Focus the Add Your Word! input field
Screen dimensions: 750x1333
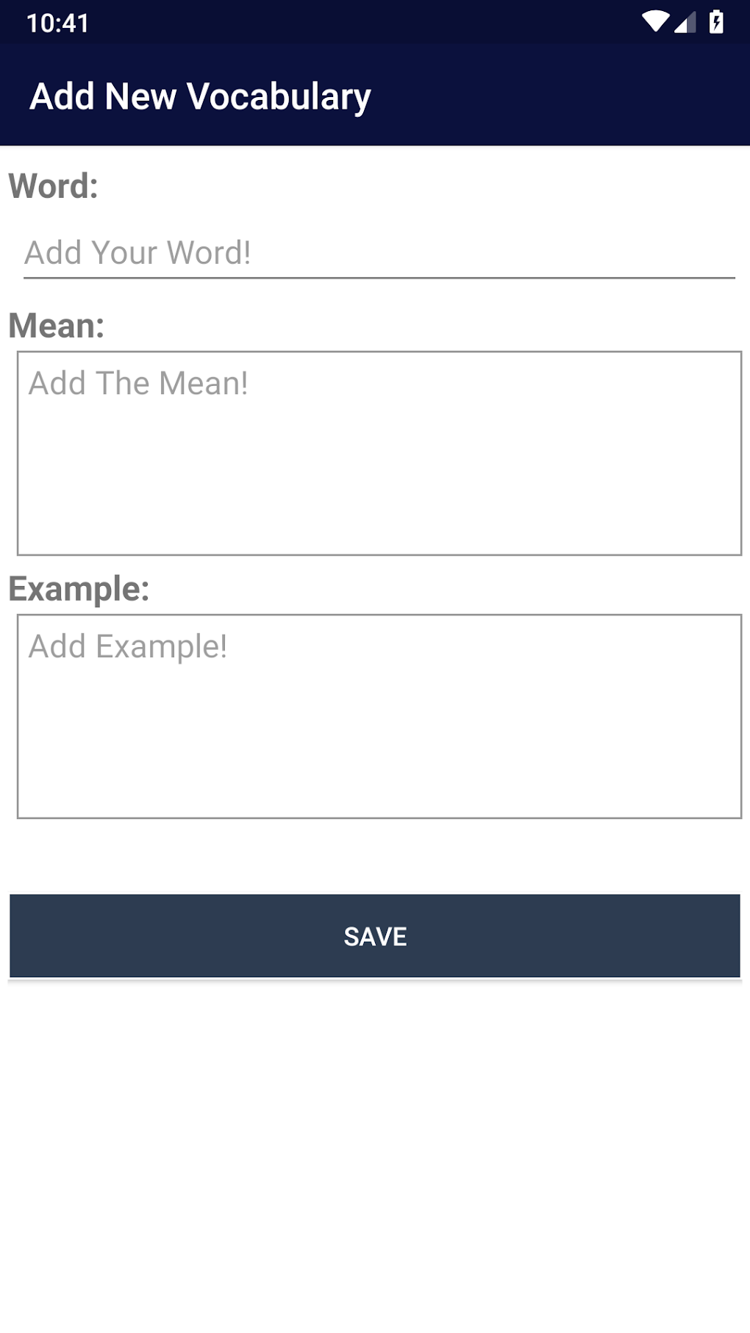(x=379, y=253)
